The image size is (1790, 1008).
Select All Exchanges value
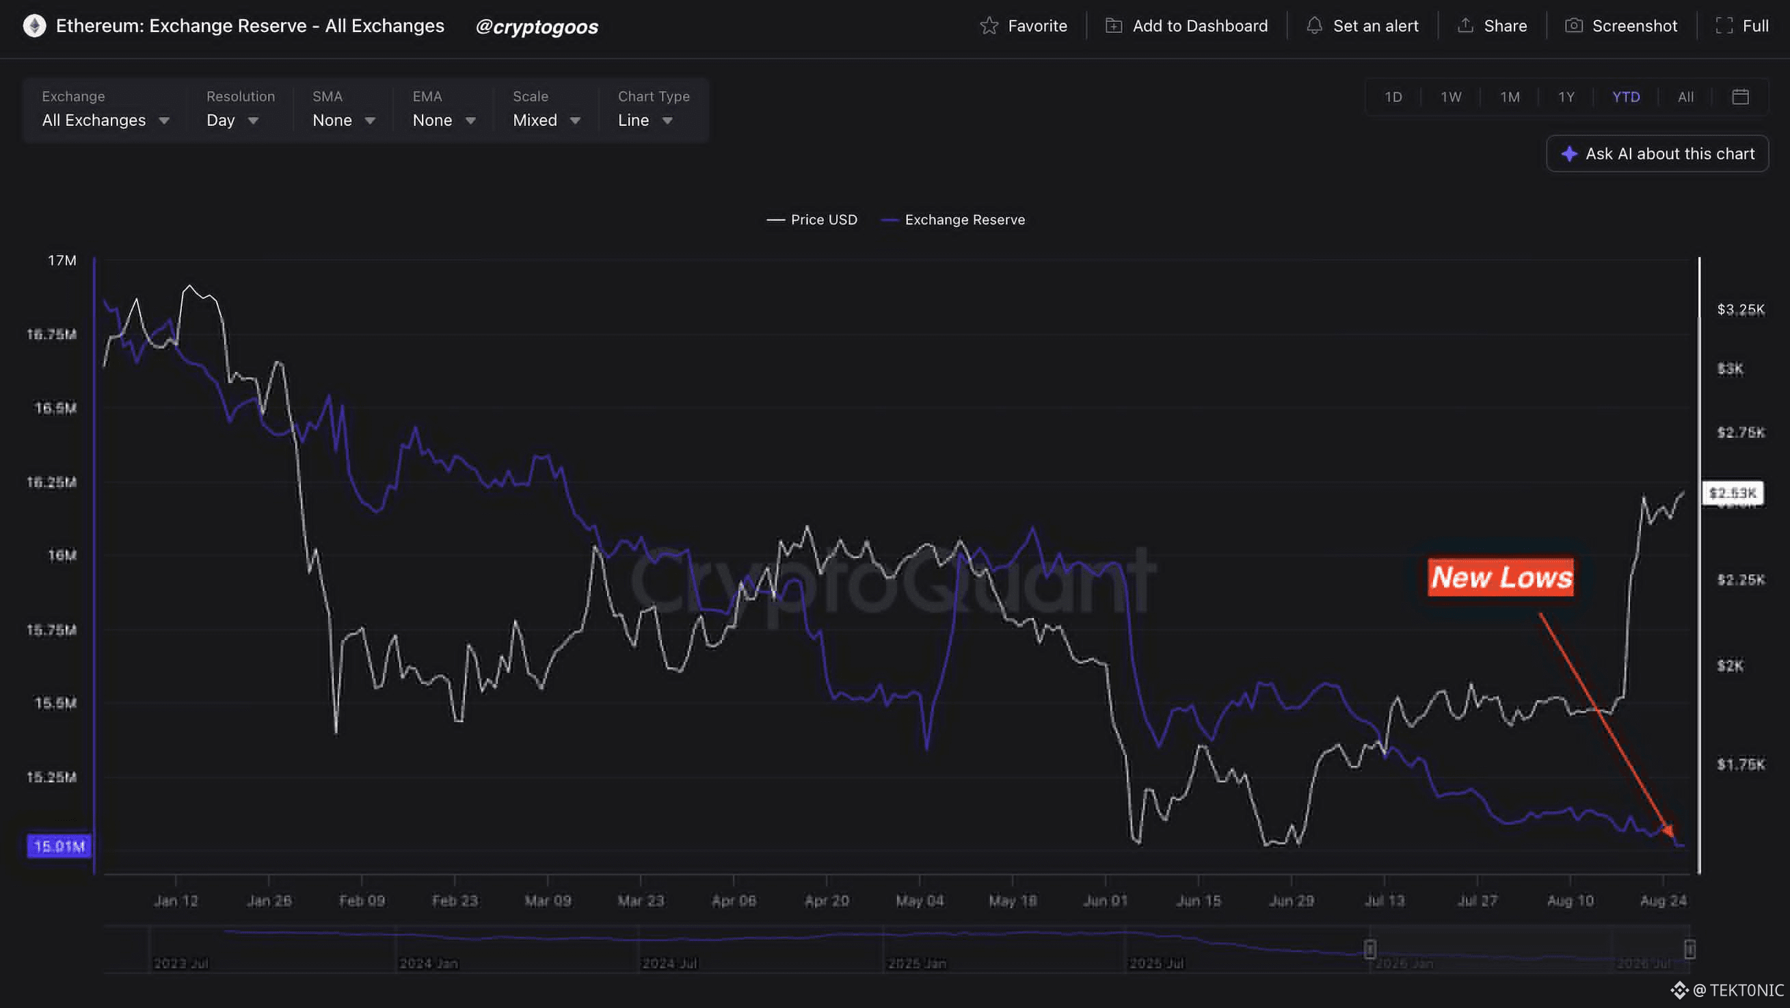(x=94, y=120)
